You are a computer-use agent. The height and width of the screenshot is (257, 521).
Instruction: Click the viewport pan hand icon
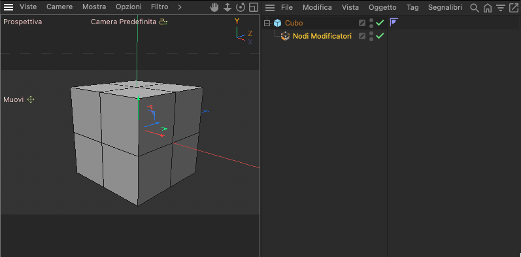pyautogui.click(x=214, y=7)
